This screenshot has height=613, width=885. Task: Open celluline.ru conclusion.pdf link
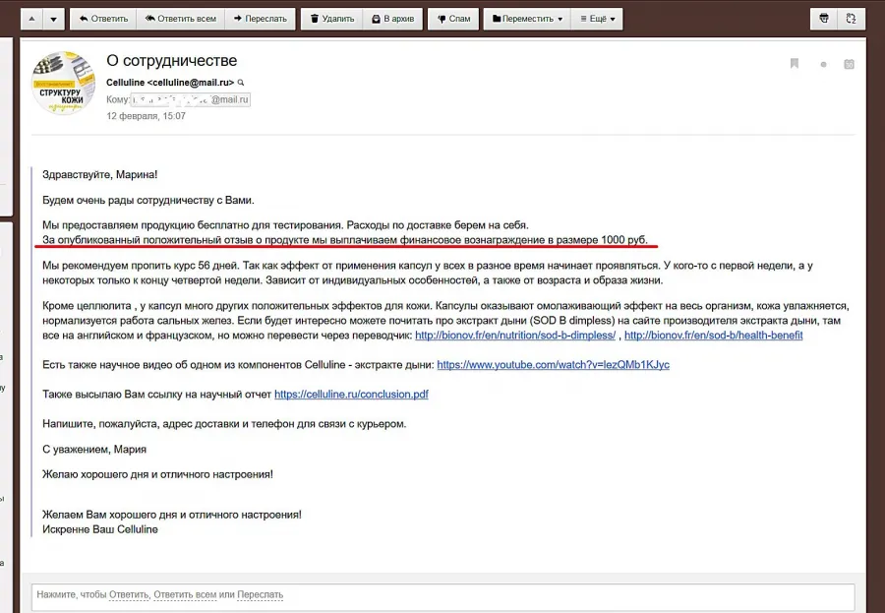351,395
